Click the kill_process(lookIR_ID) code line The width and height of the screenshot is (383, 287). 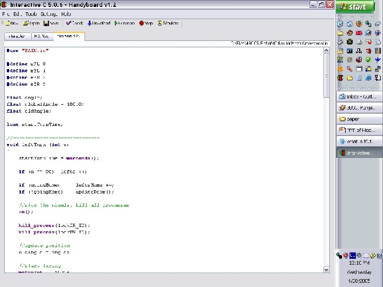[54, 225]
